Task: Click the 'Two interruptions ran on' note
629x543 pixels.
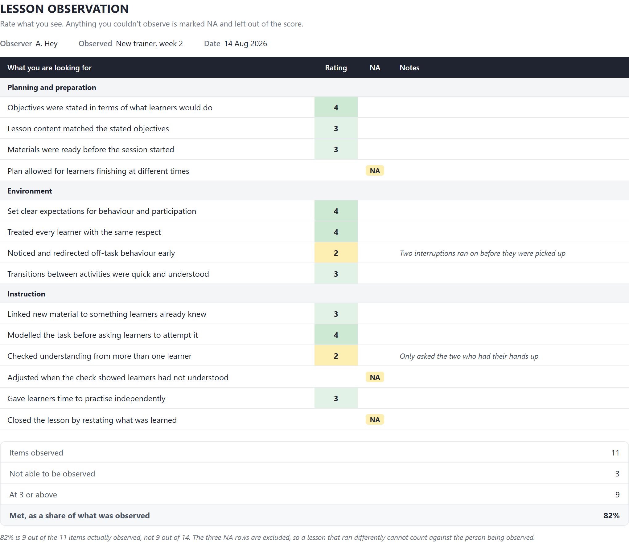Action: click(x=483, y=253)
